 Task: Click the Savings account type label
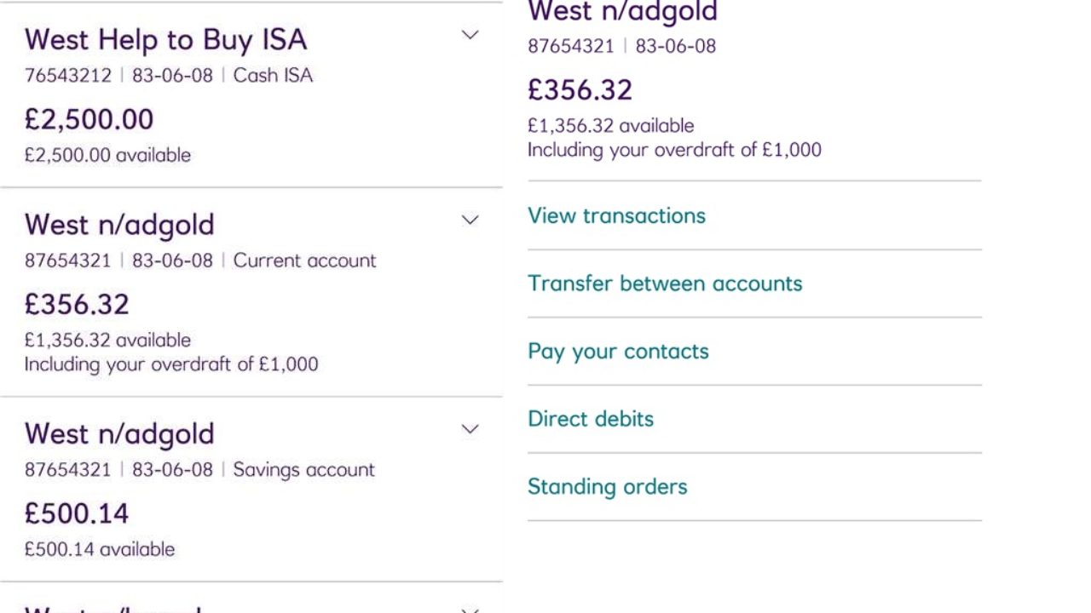coord(303,469)
